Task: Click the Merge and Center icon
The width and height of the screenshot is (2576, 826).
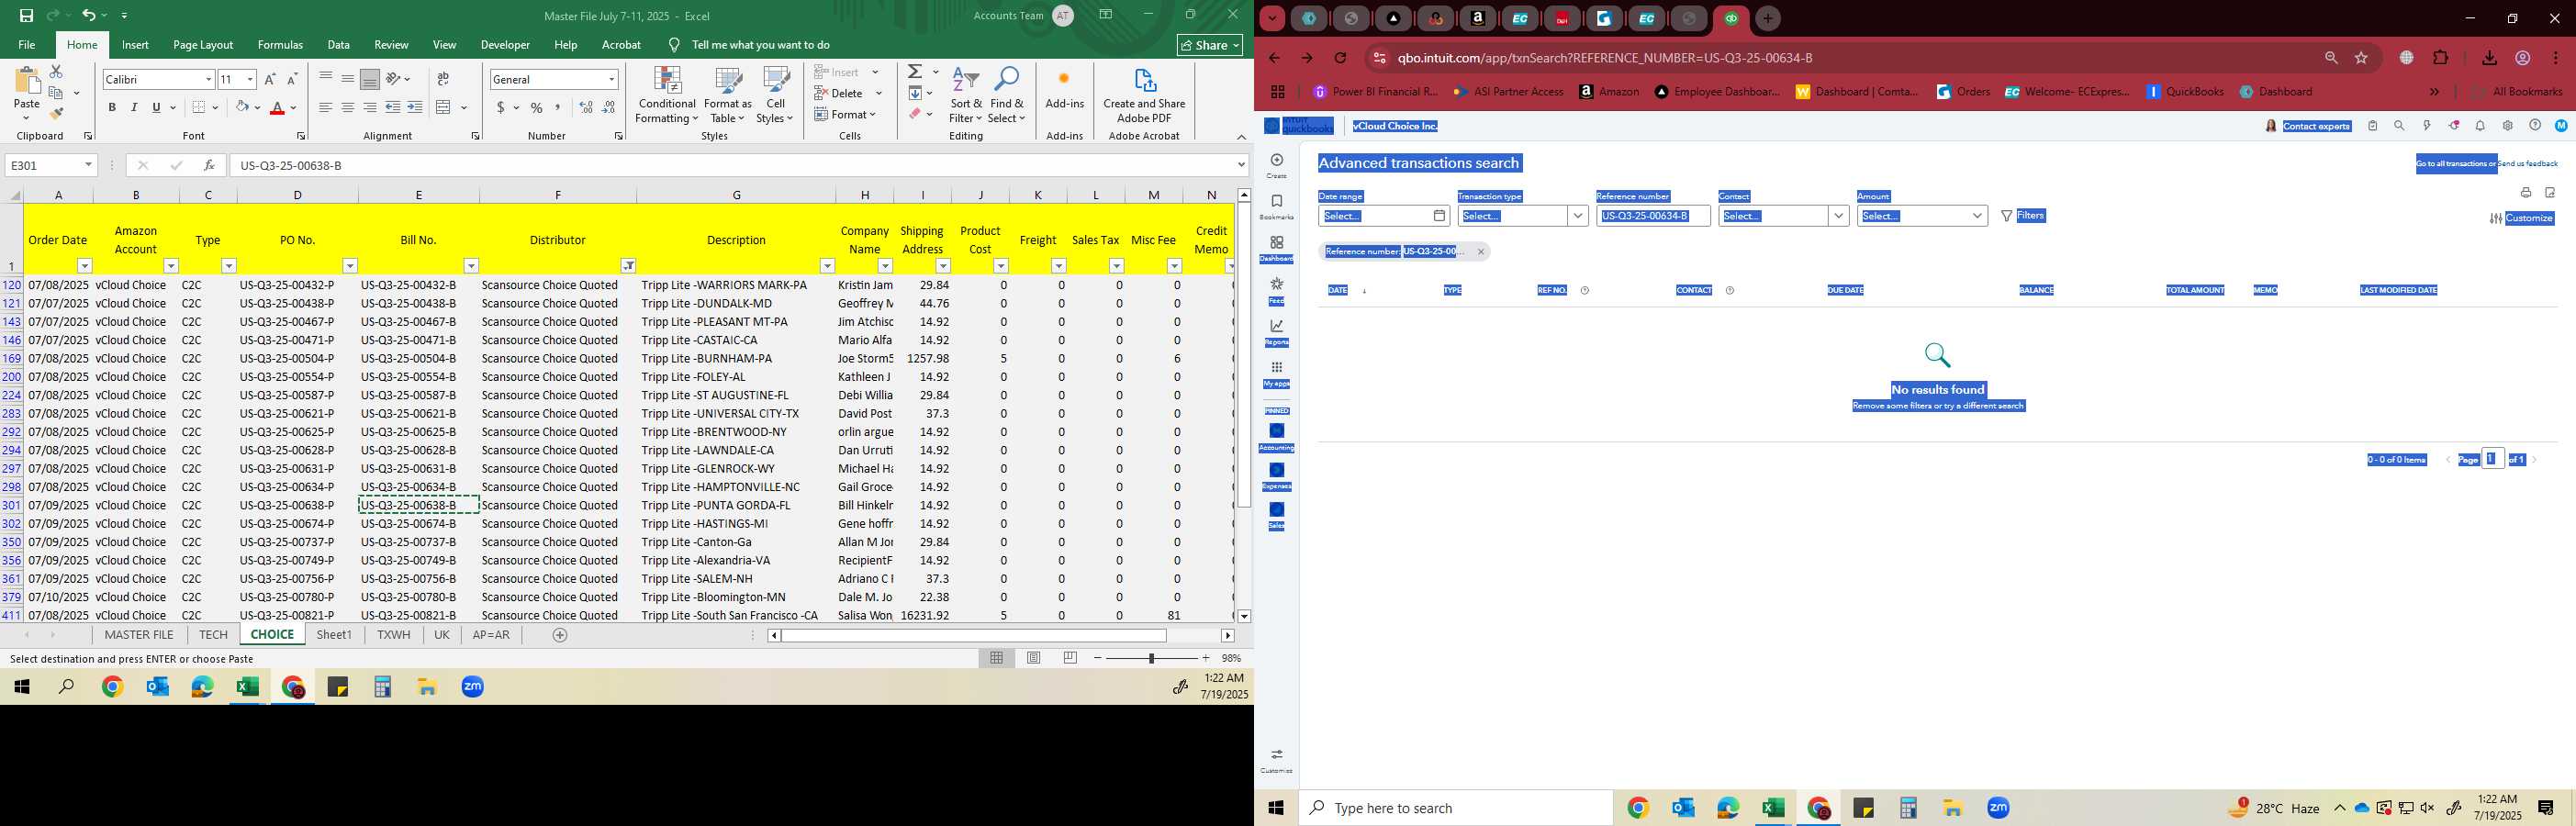Action: (x=444, y=107)
